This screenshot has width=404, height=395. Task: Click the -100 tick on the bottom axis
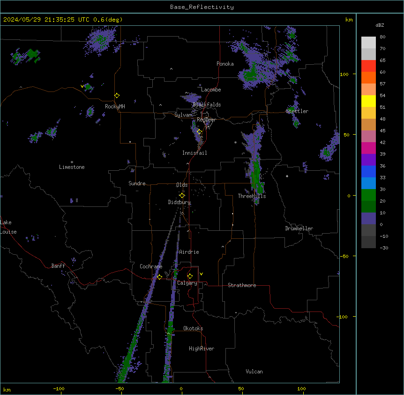pyautogui.click(x=59, y=388)
